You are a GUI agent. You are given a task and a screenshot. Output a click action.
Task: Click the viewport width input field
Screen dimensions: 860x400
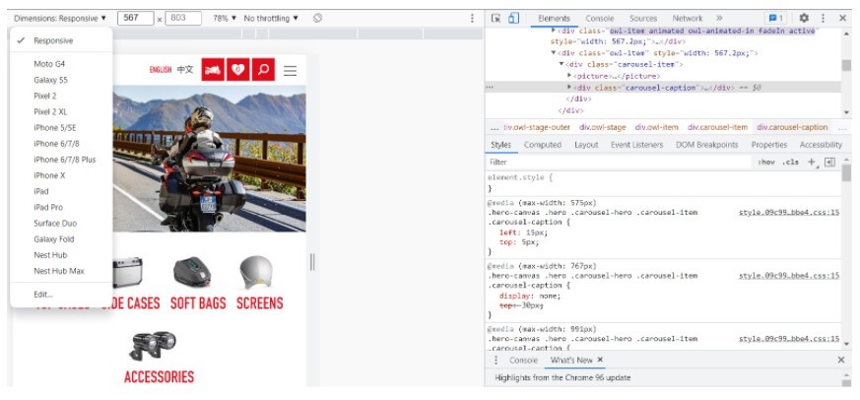(x=135, y=18)
